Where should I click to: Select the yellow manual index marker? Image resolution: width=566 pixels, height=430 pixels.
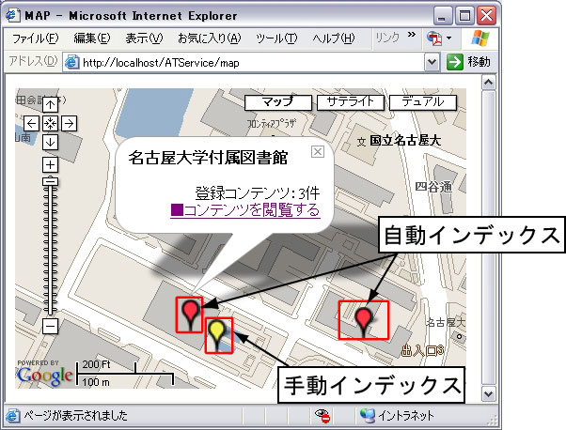218,335
